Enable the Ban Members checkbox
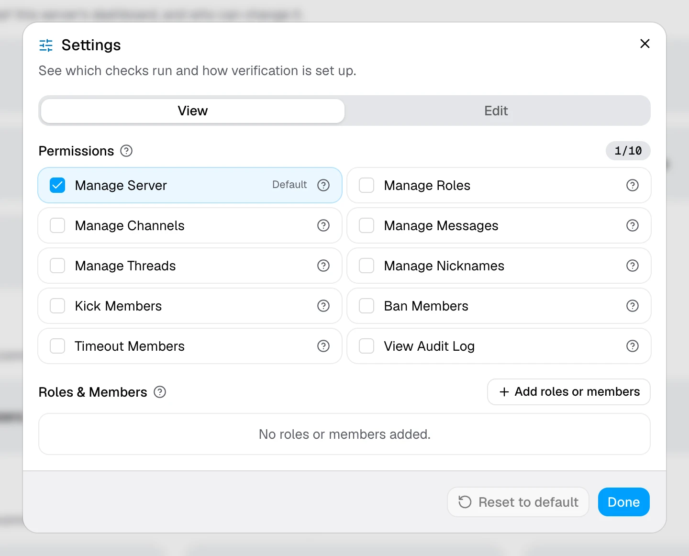The image size is (689, 556). coord(367,306)
